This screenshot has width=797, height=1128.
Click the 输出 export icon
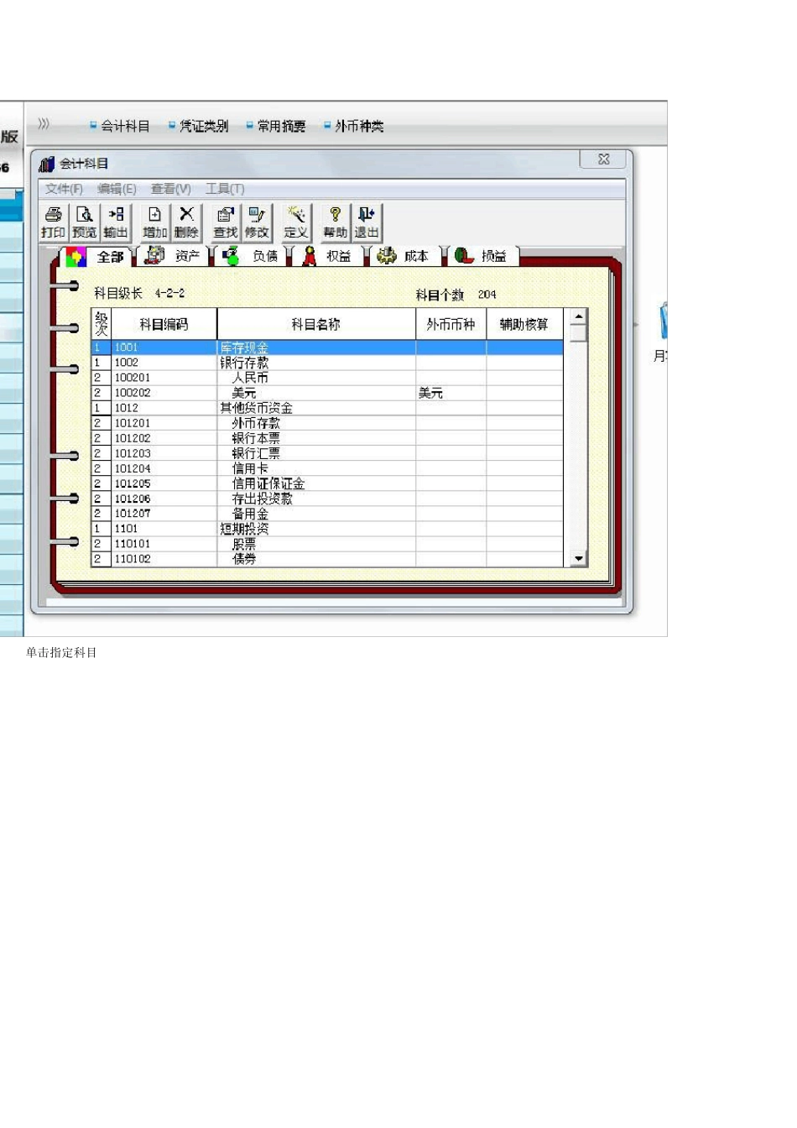(x=116, y=222)
